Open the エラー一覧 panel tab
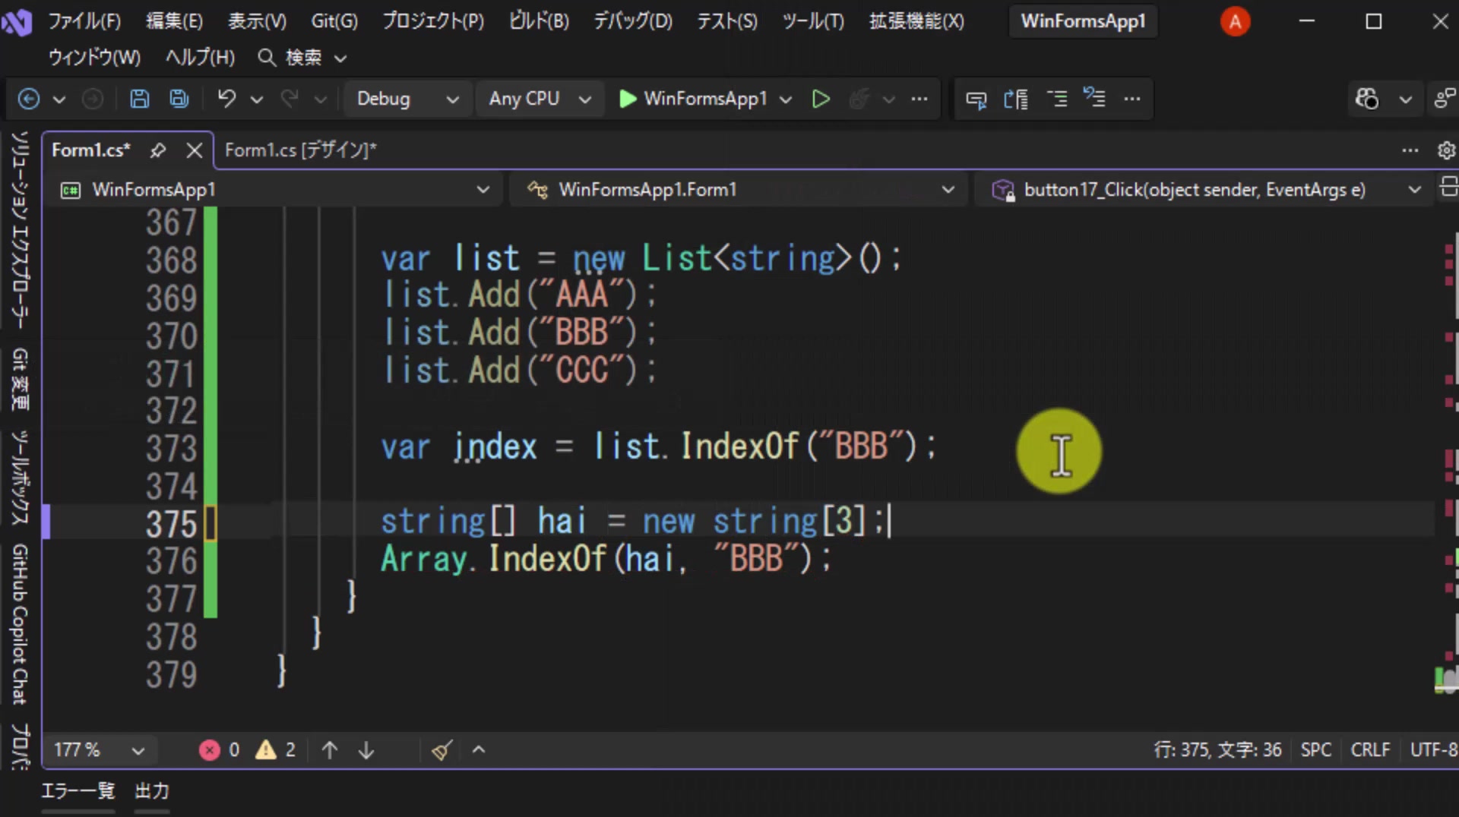Viewport: 1459px width, 817px height. [78, 791]
